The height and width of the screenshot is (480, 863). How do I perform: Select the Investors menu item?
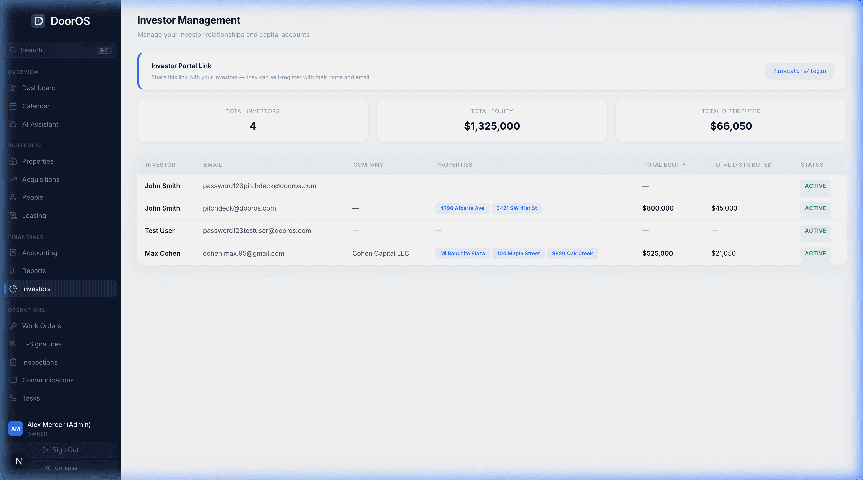point(60,289)
